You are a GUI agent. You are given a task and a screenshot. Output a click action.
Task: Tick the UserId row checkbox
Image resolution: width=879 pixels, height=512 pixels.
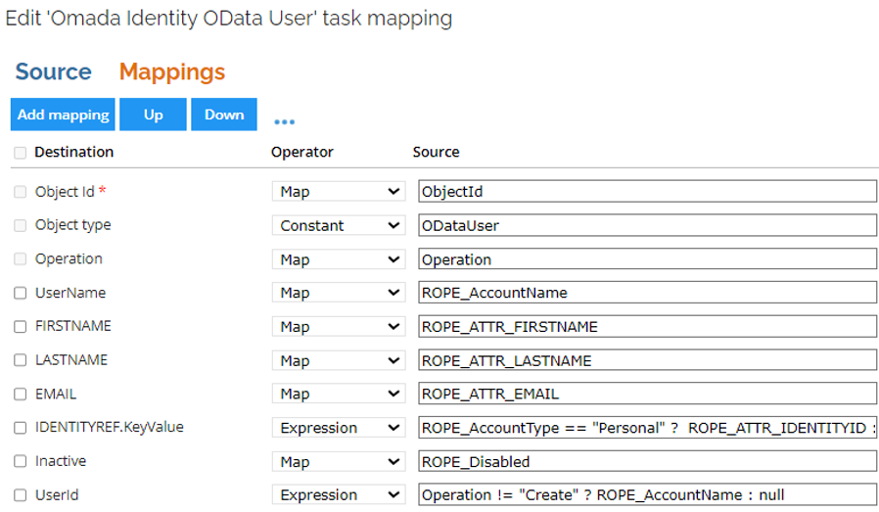pyautogui.click(x=21, y=495)
